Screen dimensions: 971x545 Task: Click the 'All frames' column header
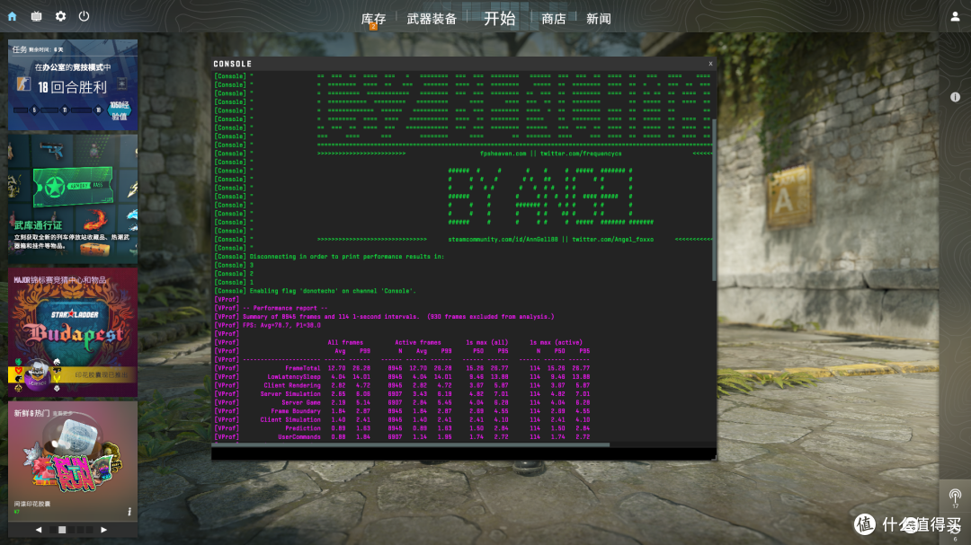(x=345, y=342)
